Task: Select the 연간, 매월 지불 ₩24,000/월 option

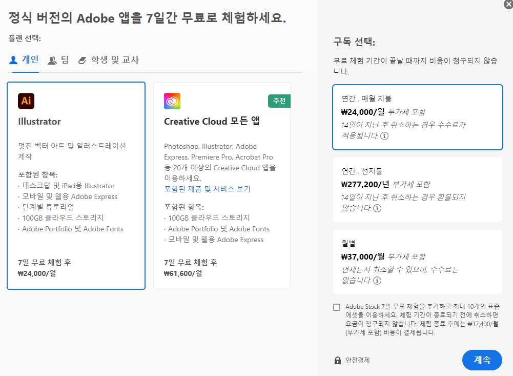Action: [x=418, y=117]
